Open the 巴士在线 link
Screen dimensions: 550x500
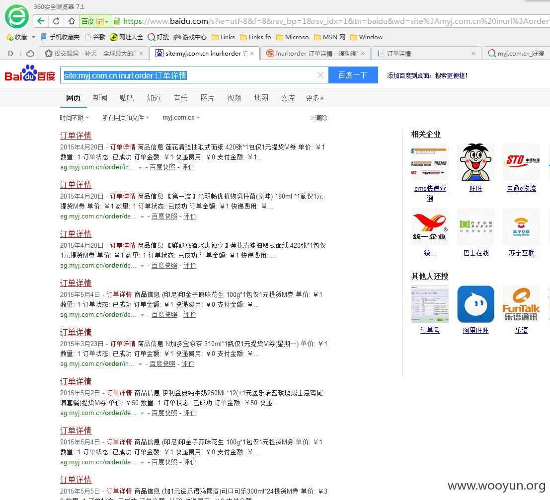click(475, 253)
